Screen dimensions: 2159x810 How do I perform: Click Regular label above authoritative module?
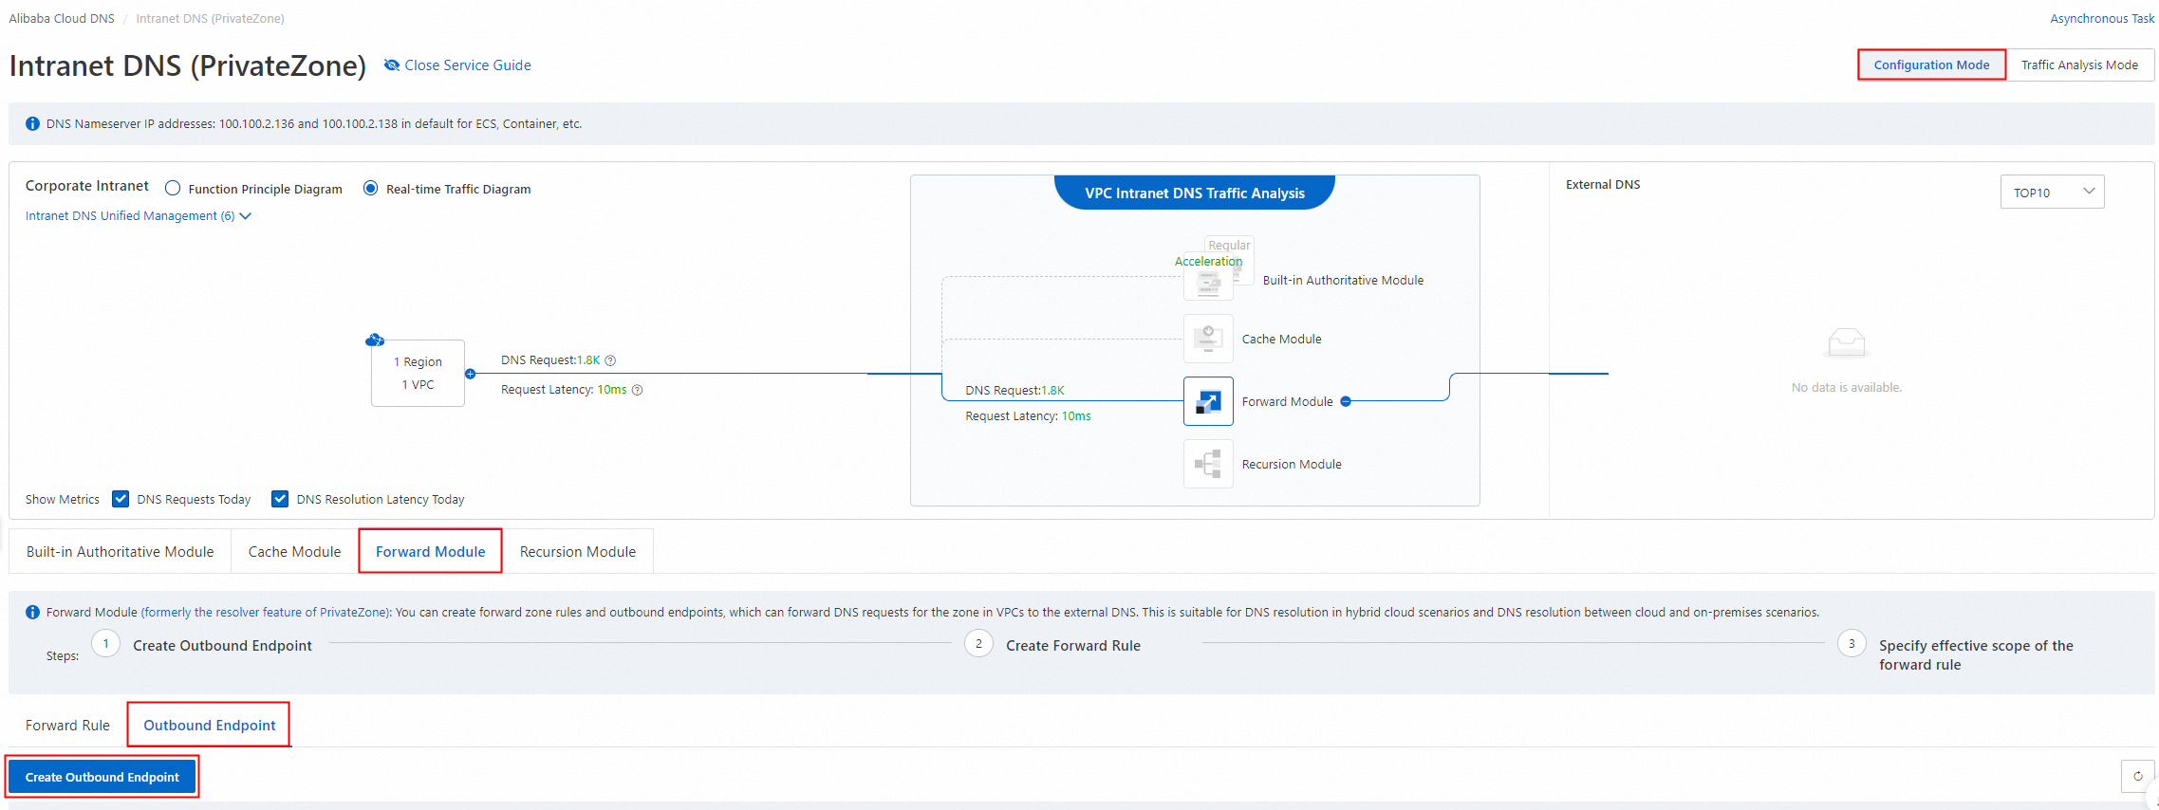coord(1229,245)
